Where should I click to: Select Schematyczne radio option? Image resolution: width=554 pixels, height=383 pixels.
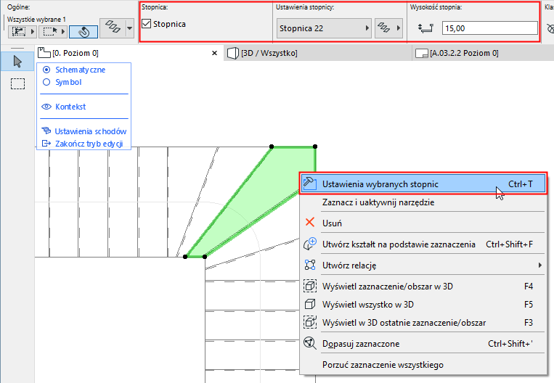coord(46,70)
